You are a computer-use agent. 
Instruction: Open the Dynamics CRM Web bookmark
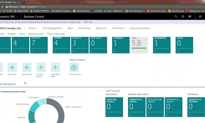tap(40, 11)
